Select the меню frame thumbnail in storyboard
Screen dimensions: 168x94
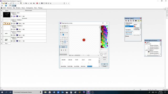pos(7,15)
